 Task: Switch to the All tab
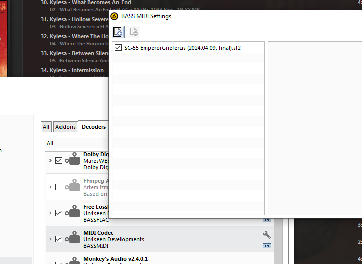[x=46, y=127]
